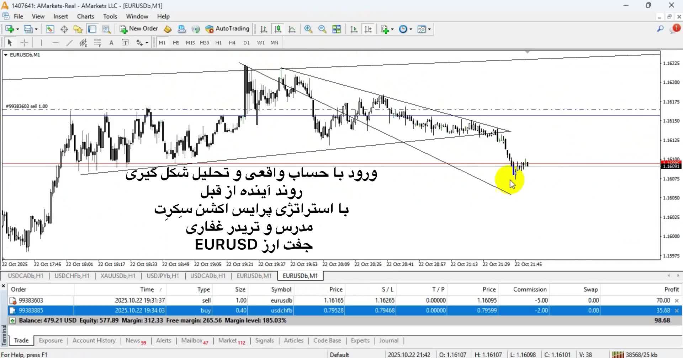Select the Crosshair tool
This screenshot has height=358, width=683.
24,43
